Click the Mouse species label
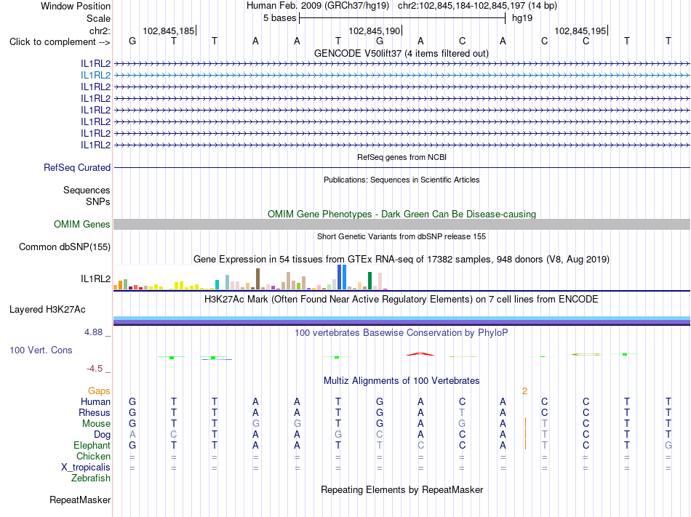This screenshot has height=517, width=691. tap(96, 424)
